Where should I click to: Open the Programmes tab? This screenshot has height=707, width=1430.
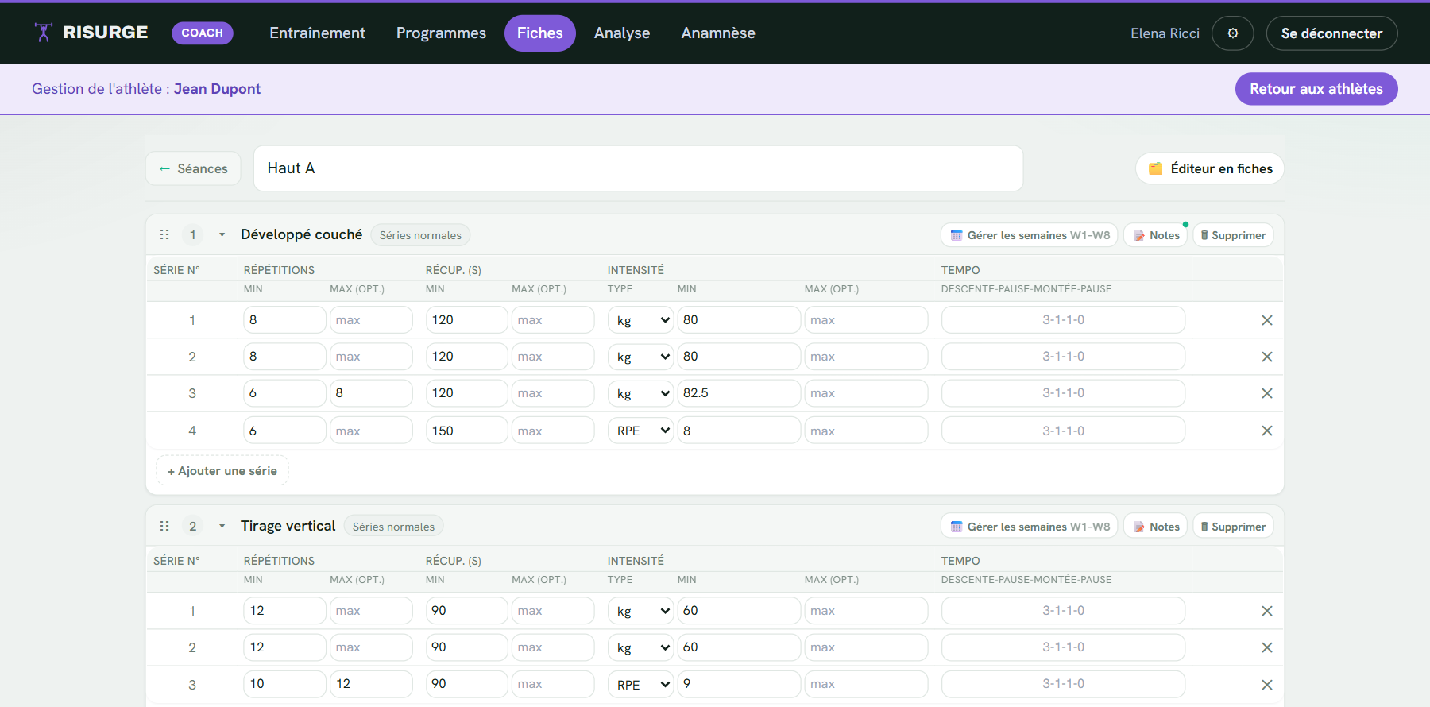pyautogui.click(x=441, y=33)
